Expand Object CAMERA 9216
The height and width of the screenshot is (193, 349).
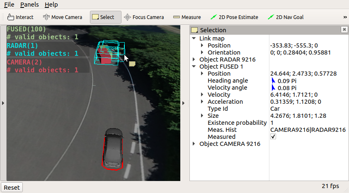pyautogui.click(x=194, y=144)
